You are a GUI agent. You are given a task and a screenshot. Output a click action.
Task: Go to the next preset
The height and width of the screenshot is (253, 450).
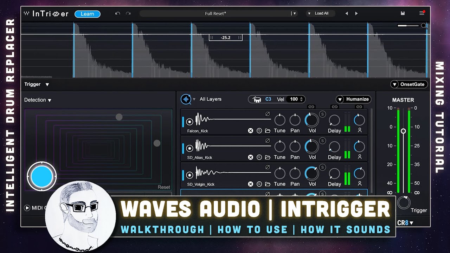point(356,14)
